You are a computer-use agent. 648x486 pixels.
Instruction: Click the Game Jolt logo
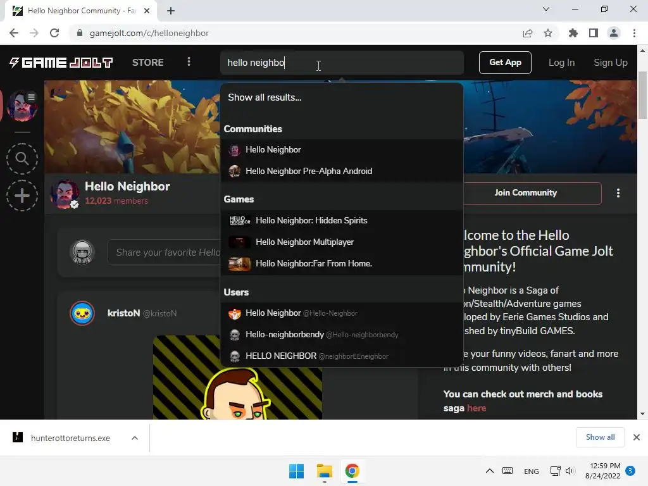[61, 63]
